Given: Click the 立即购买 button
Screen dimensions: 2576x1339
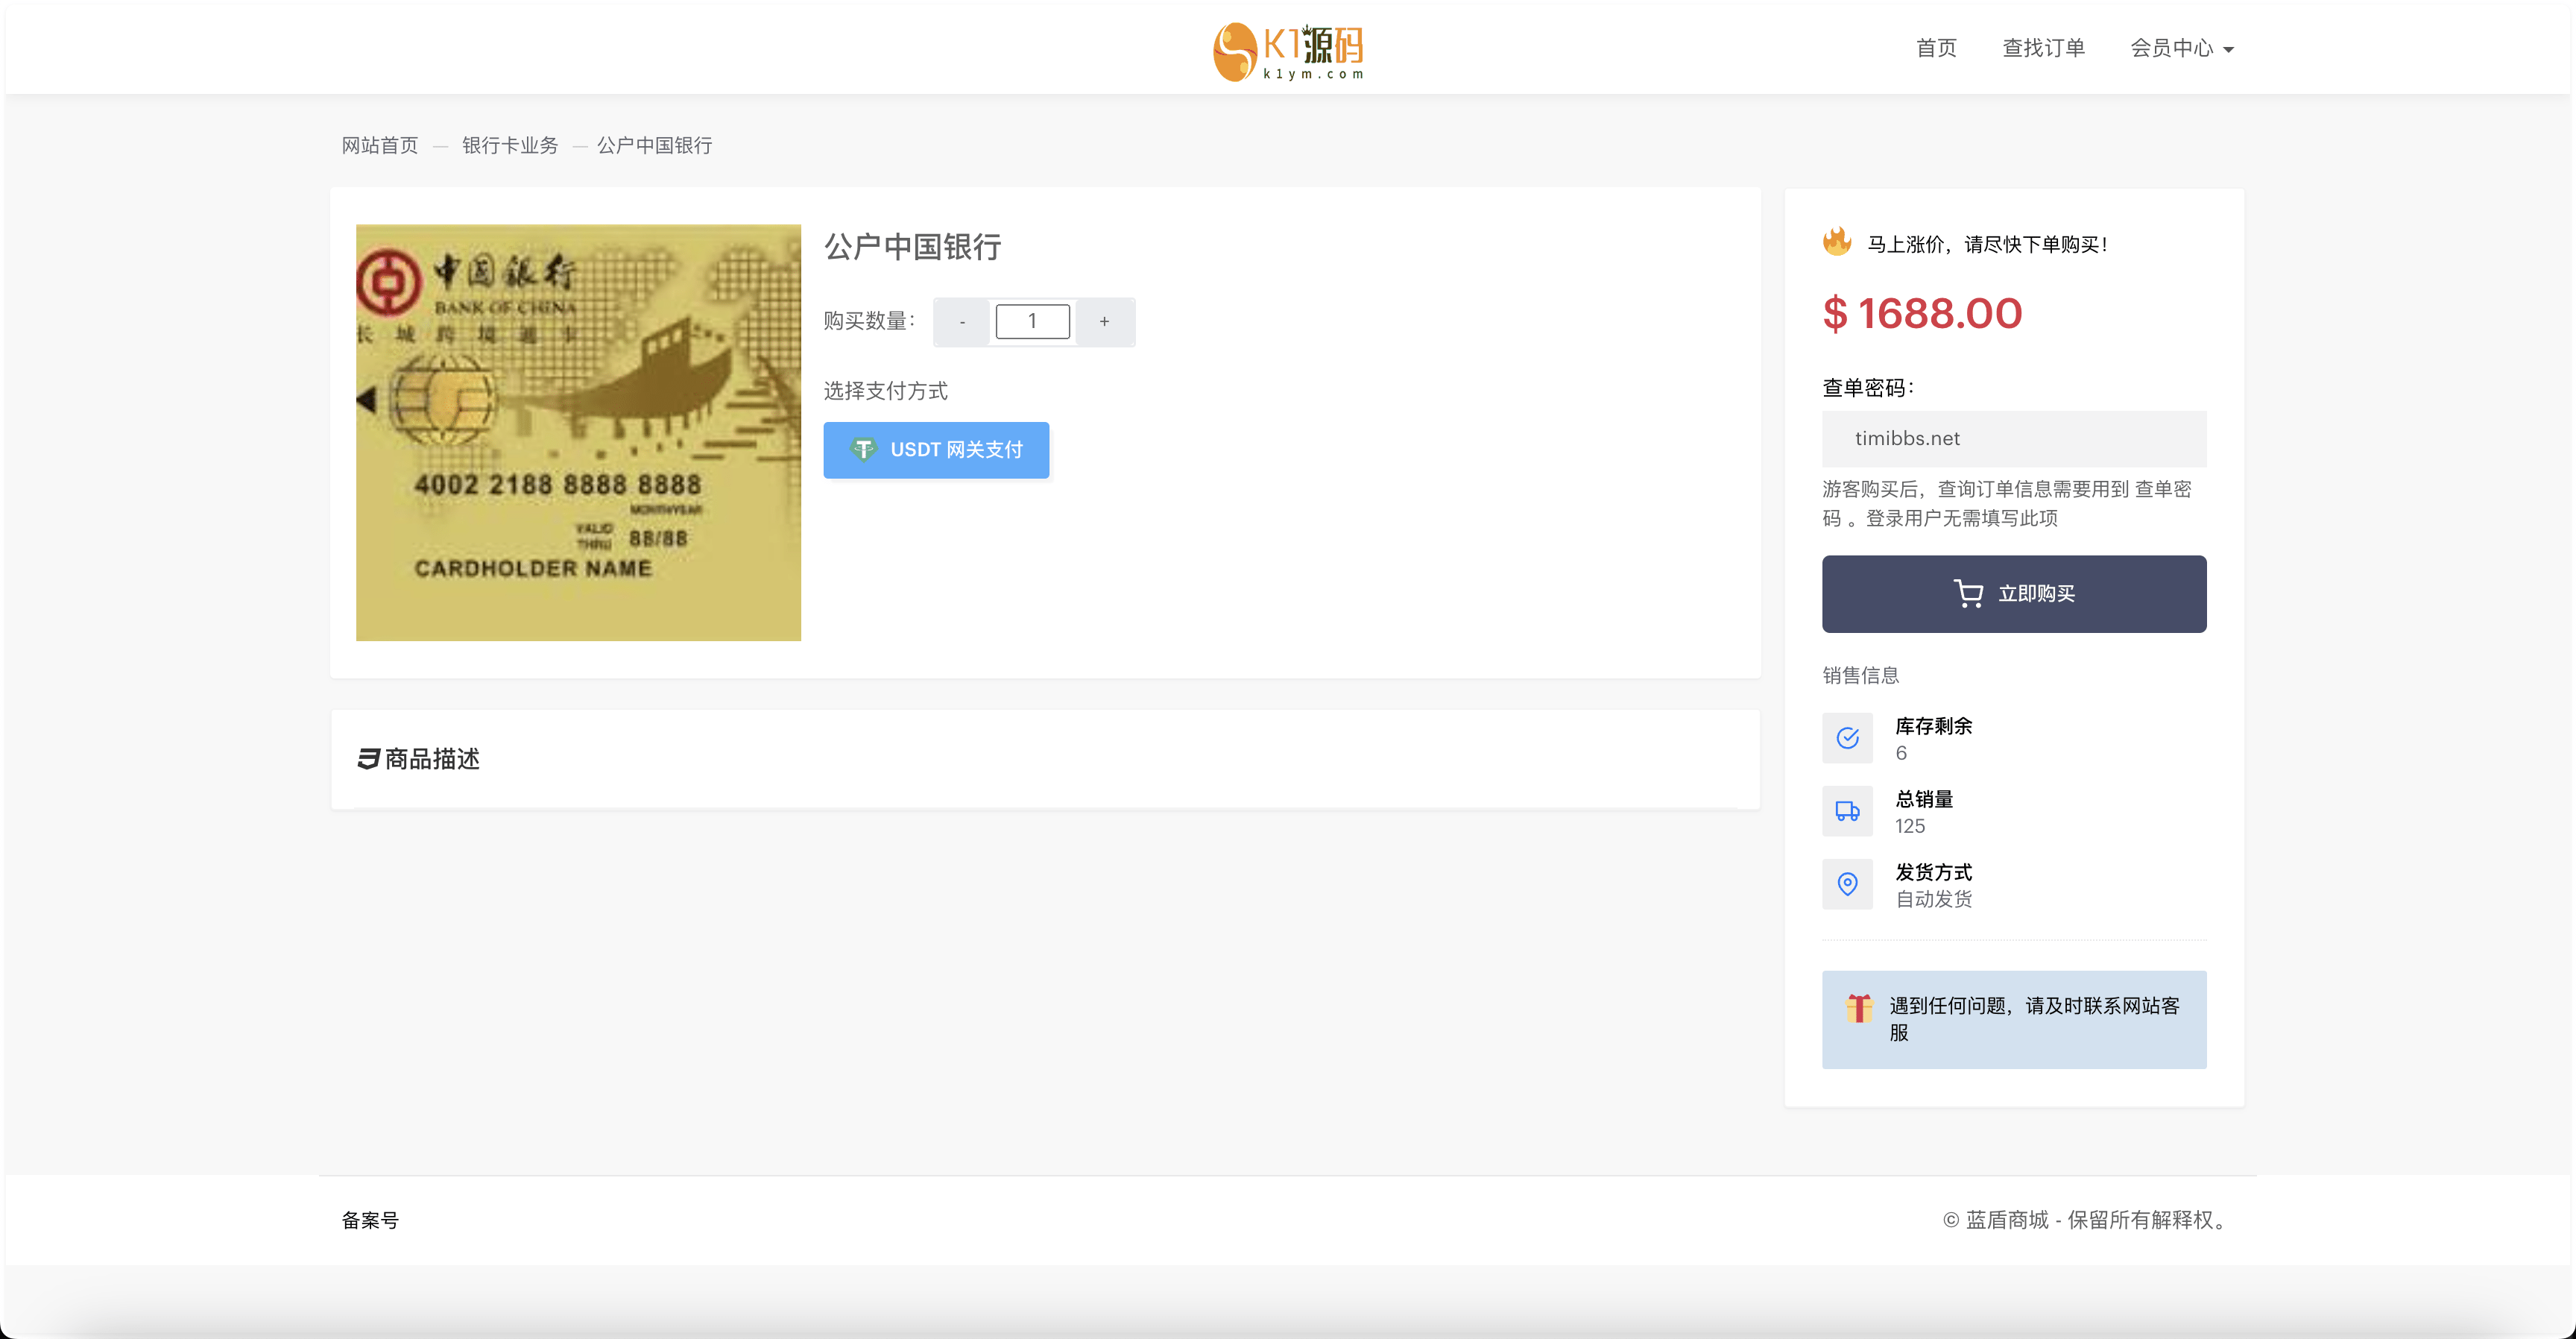Looking at the screenshot, I should [x=2015, y=593].
